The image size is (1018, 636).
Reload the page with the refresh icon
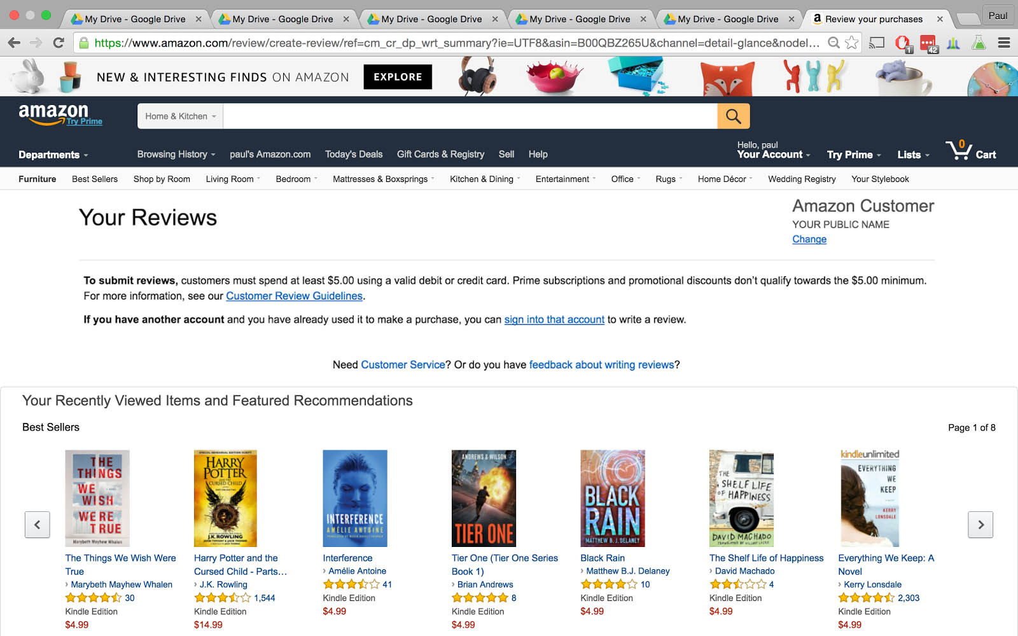[x=59, y=43]
